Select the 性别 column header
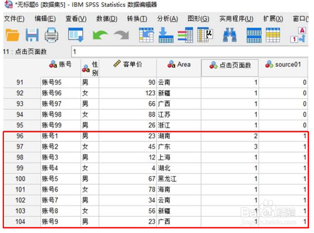This screenshot has width=314, height=233. pos(90,68)
